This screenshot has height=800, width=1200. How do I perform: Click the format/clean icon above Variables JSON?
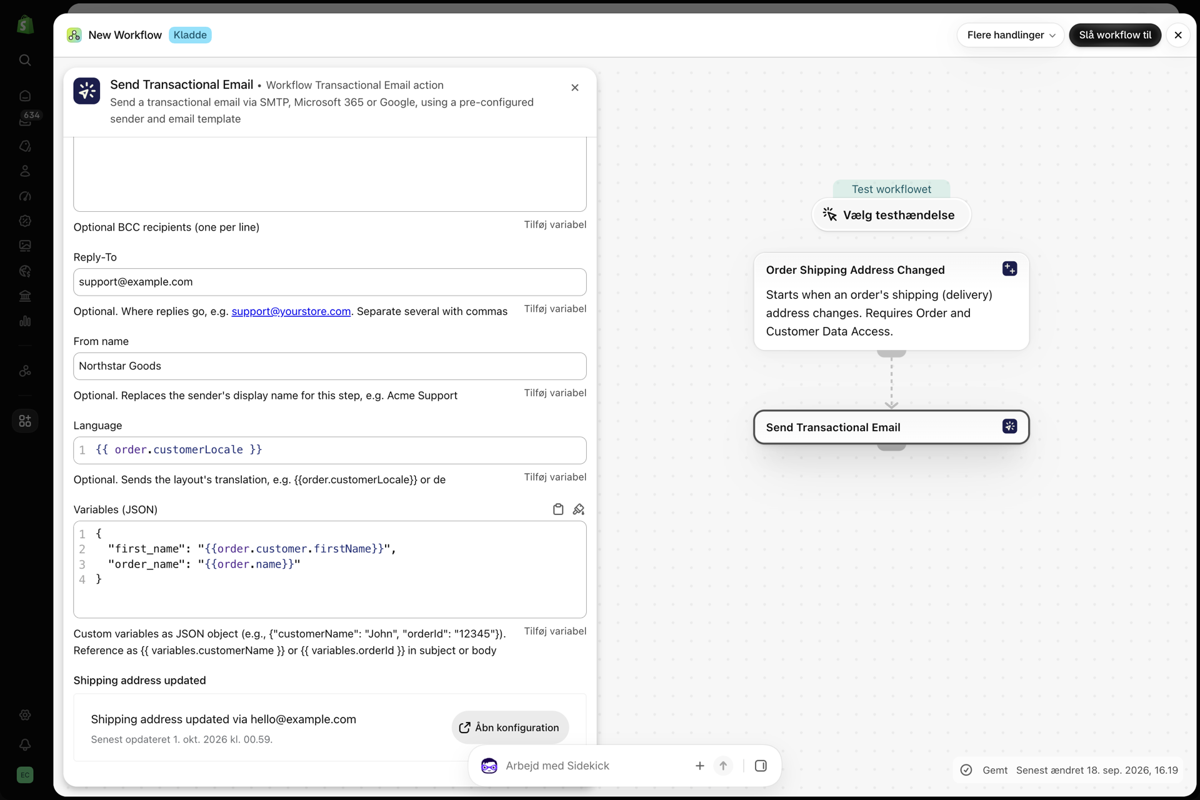click(x=579, y=509)
